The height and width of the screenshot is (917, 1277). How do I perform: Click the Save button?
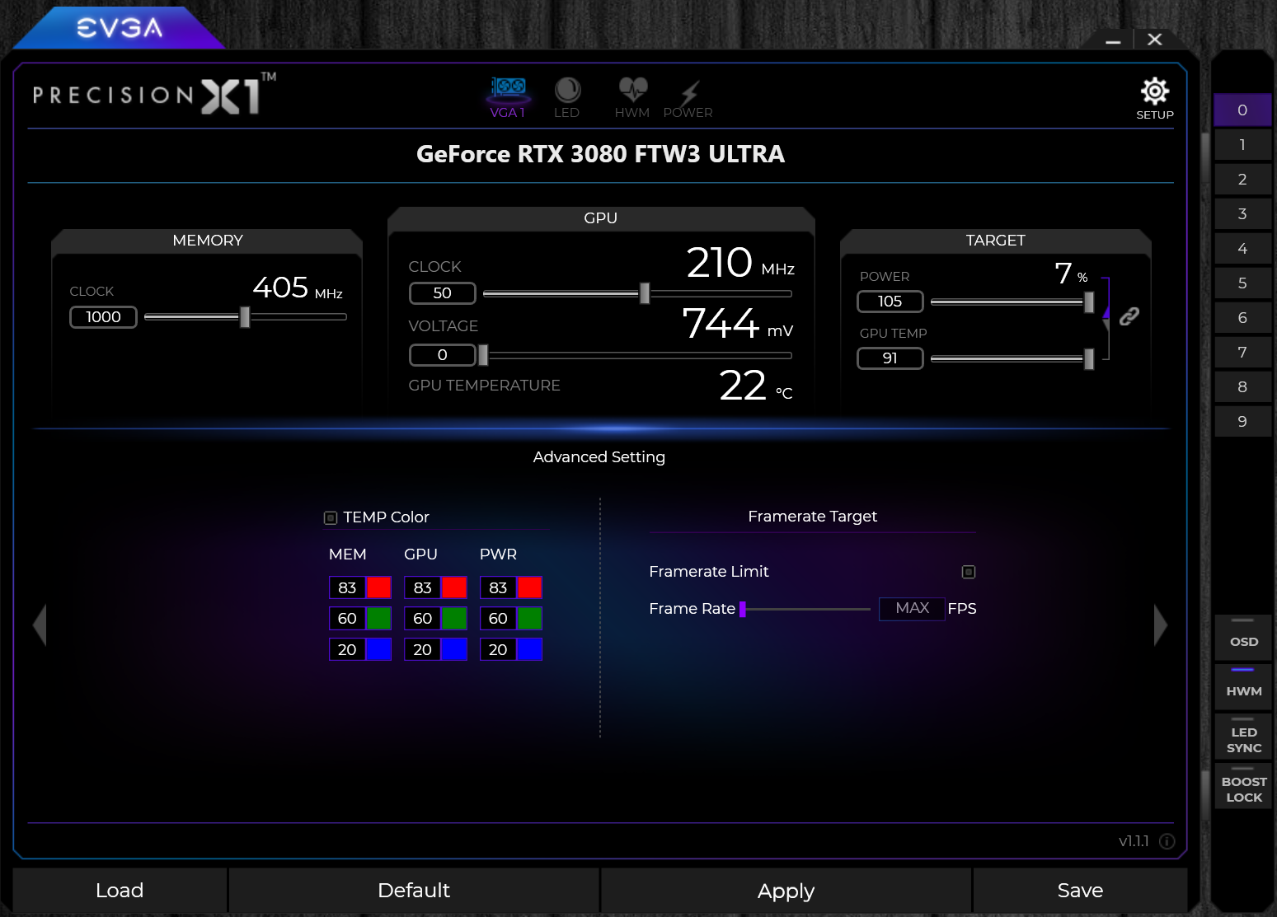pos(1080,890)
